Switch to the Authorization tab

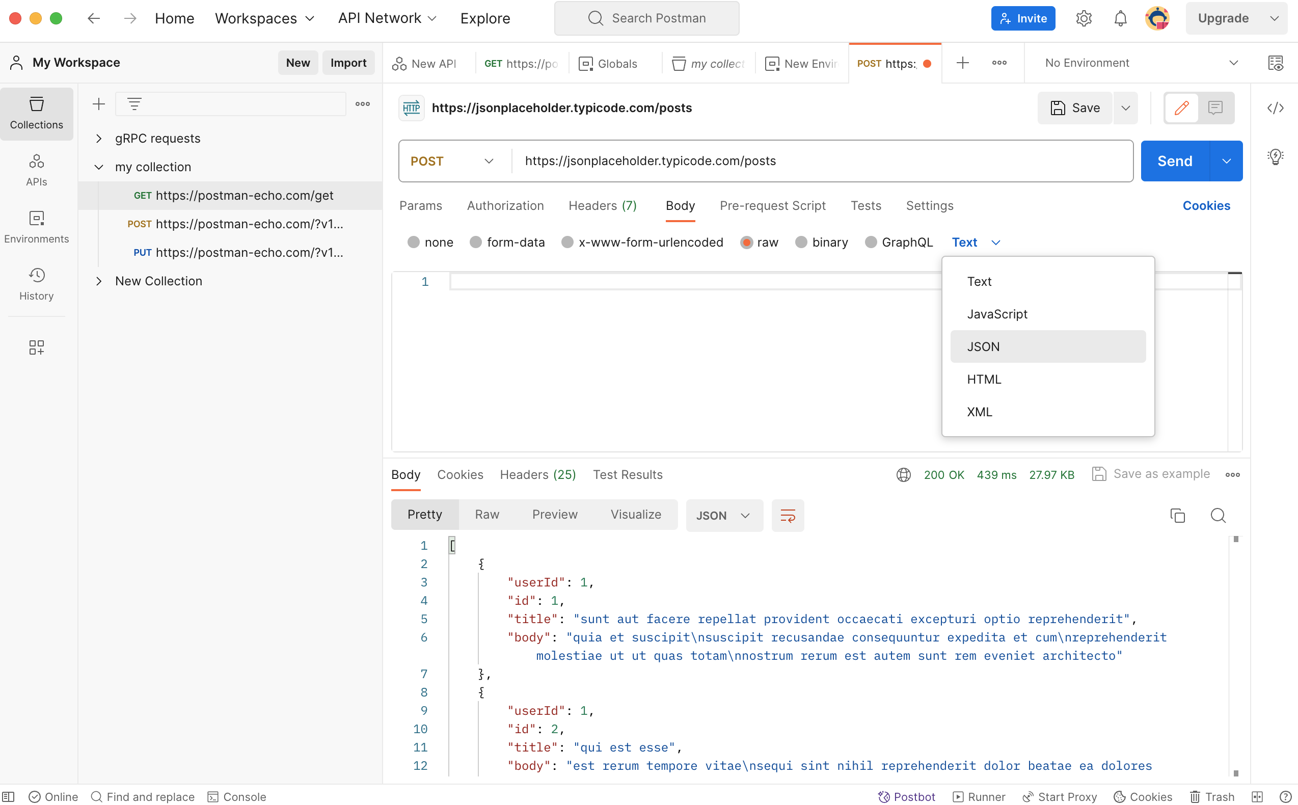[x=505, y=206]
